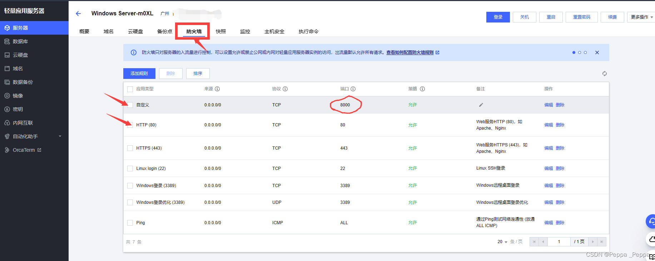655x261 pixels.
Task: Go back with the left arrow icon
Action: tap(78, 14)
